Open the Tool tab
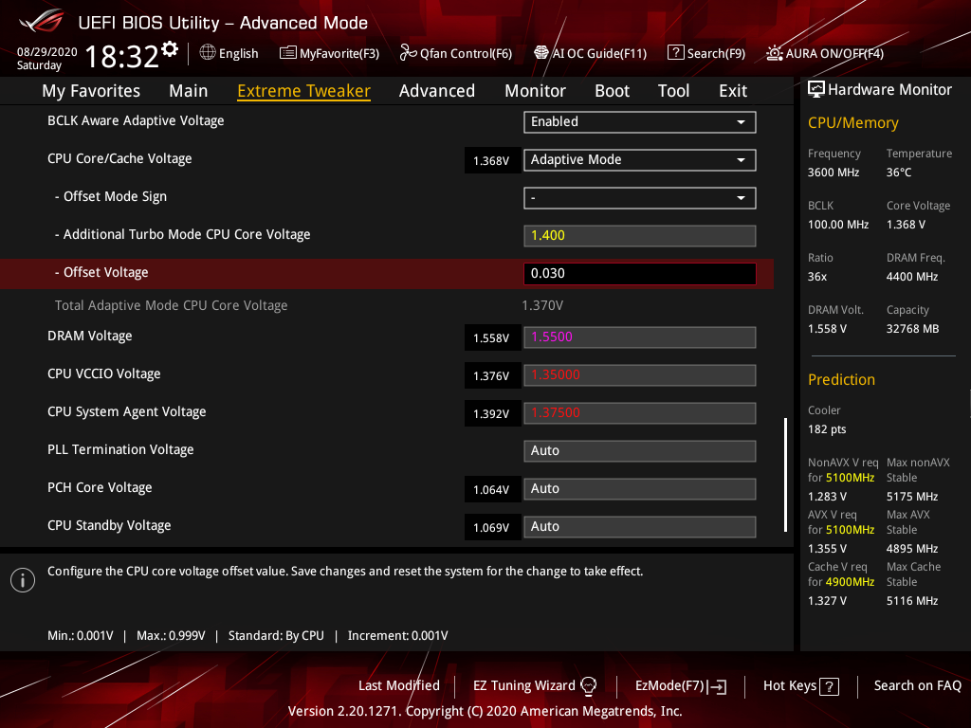The image size is (971, 728). 674,91
